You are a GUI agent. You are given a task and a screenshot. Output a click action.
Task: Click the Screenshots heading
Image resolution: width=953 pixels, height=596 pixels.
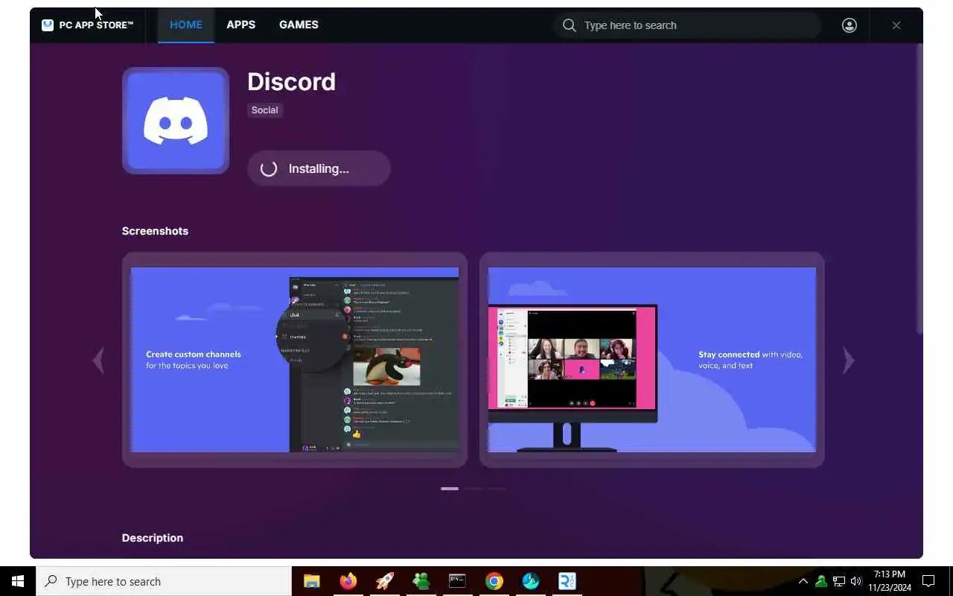pyautogui.click(x=155, y=231)
